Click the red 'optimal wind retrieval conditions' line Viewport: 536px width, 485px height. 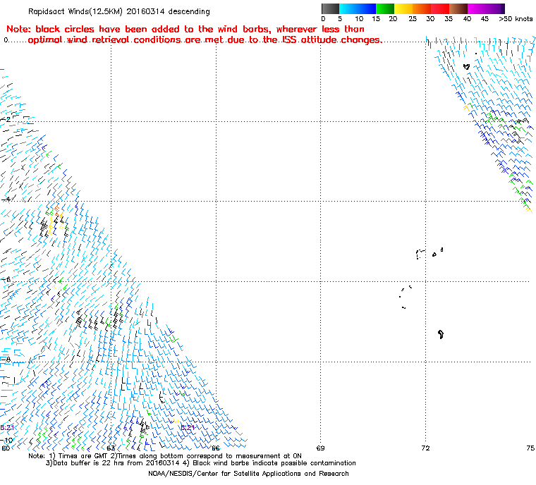point(205,40)
